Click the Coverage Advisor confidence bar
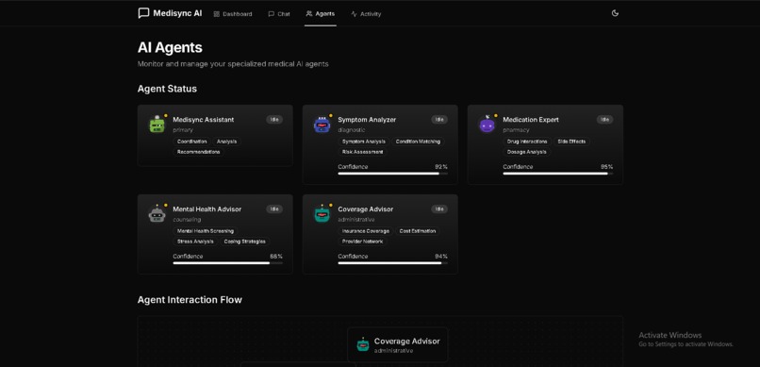This screenshot has width=760, height=367. click(392, 263)
